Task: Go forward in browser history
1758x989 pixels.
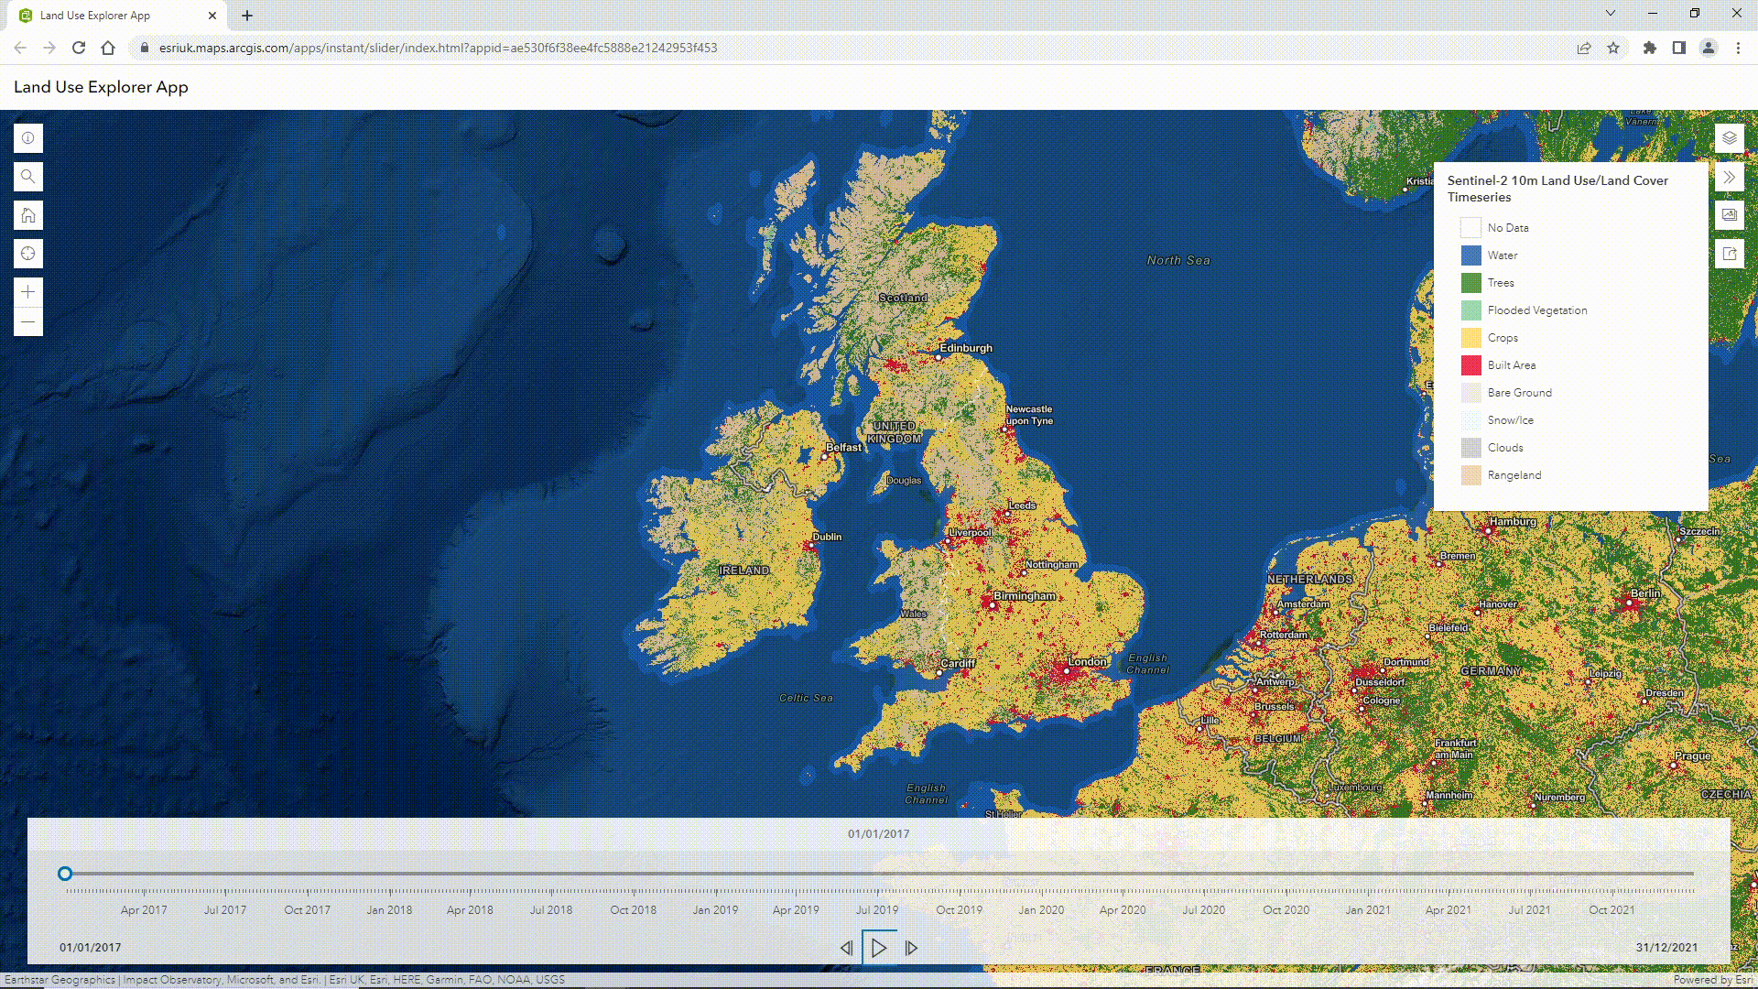Action: point(49,48)
